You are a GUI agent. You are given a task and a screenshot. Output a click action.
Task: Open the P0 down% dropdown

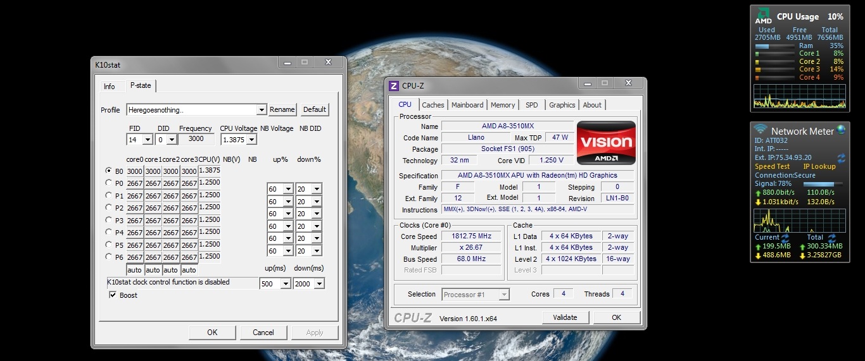(317, 189)
